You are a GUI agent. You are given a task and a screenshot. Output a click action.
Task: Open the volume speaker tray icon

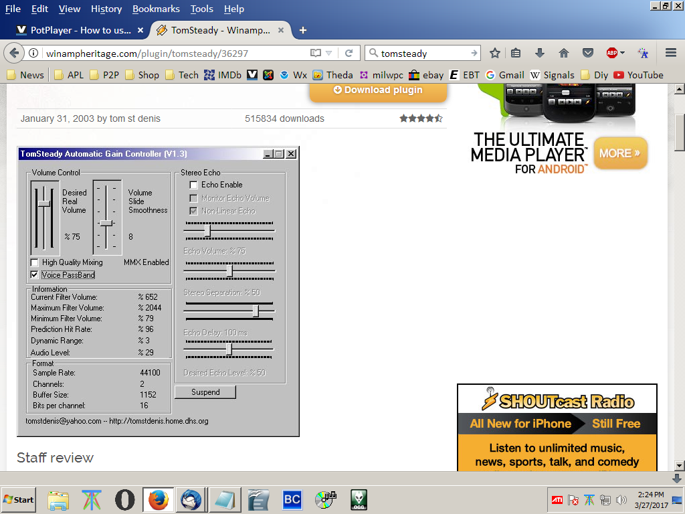621,500
